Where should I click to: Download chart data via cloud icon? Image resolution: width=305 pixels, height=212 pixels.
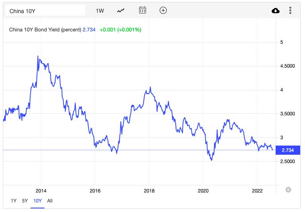point(276,11)
